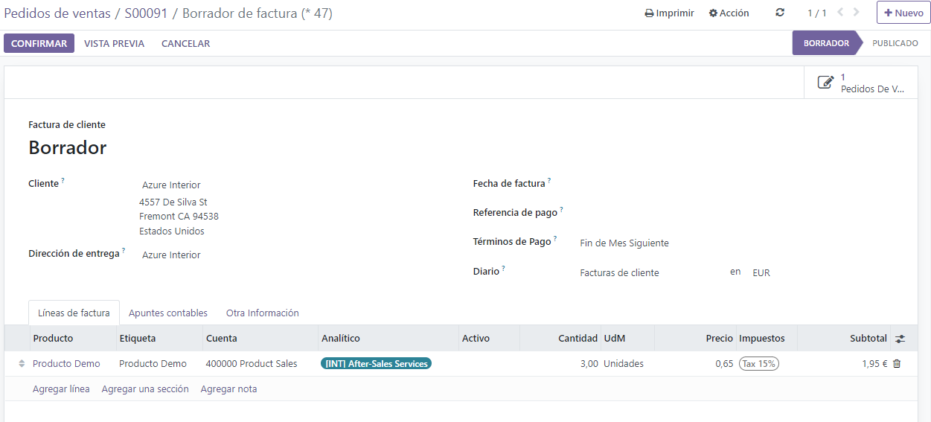Image resolution: width=931 pixels, height=422 pixels.
Task: Open column settings adjustment icon
Action: click(x=900, y=339)
